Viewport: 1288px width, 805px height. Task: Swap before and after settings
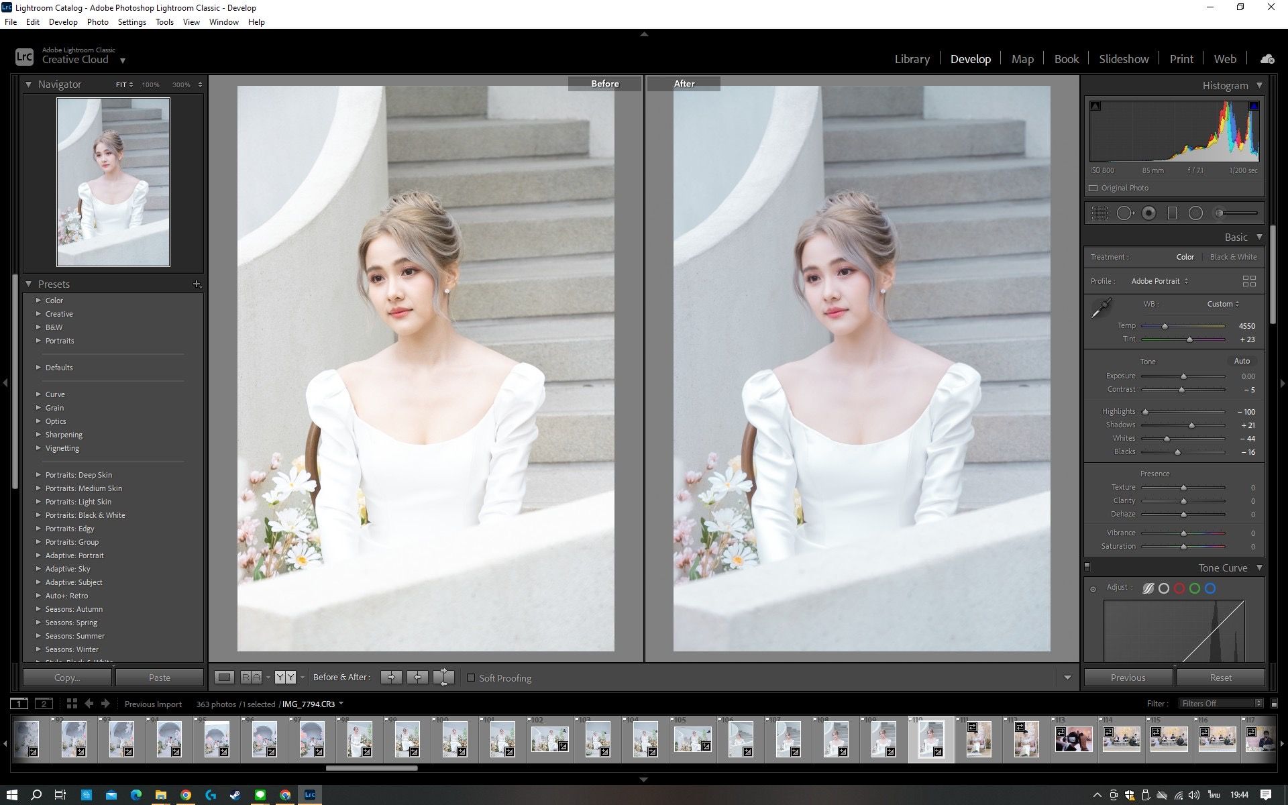pyautogui.click(x=443, y=678)
